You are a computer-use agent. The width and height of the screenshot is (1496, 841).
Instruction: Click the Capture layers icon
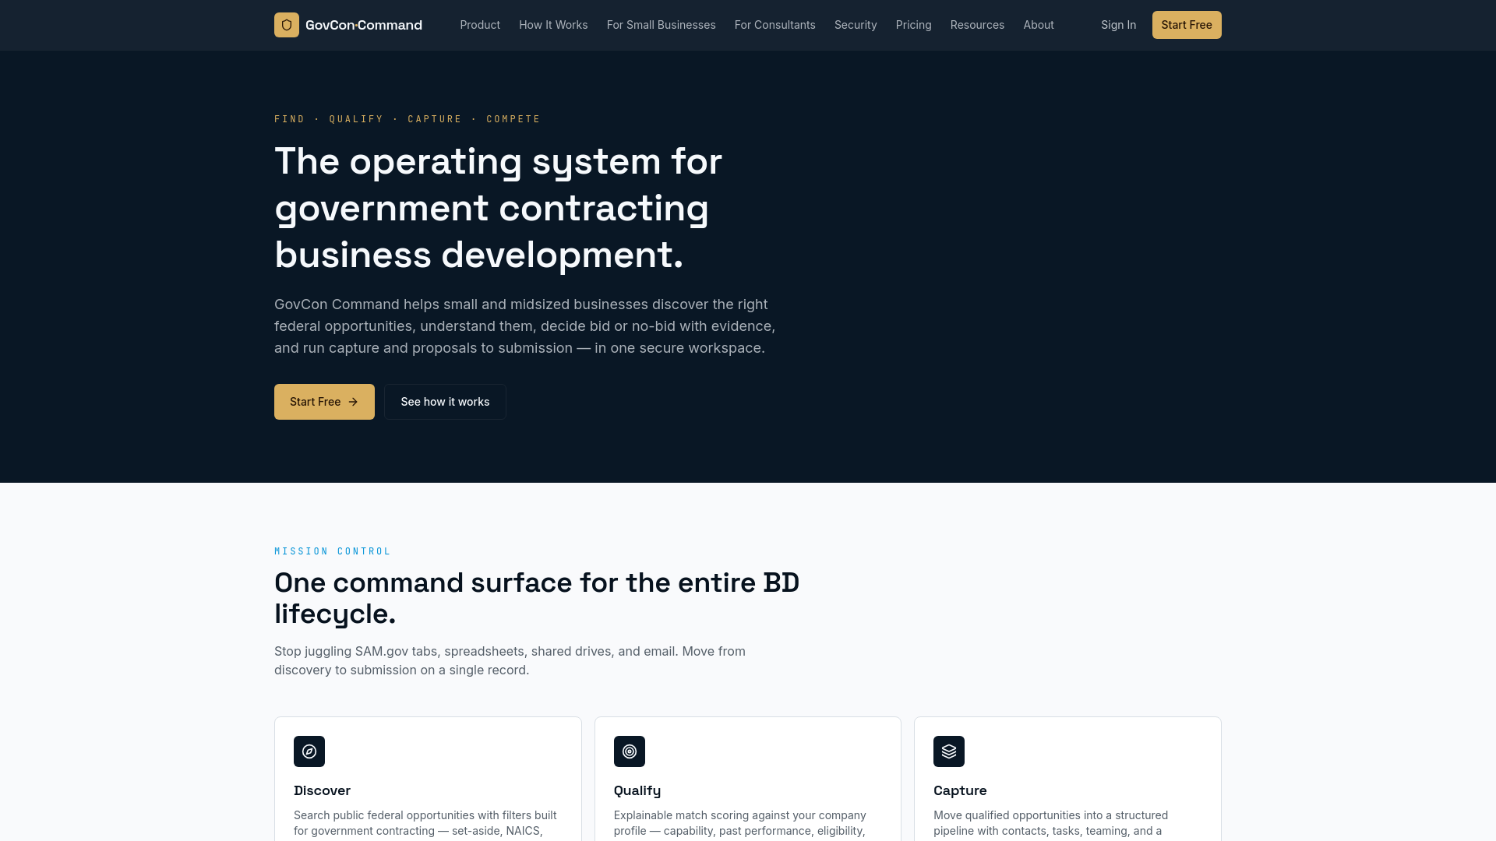pos(949,751)
